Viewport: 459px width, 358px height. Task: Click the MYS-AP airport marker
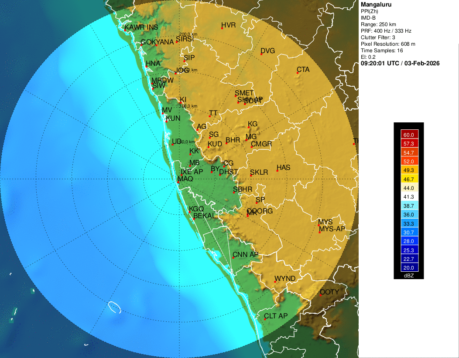[320, 232]
